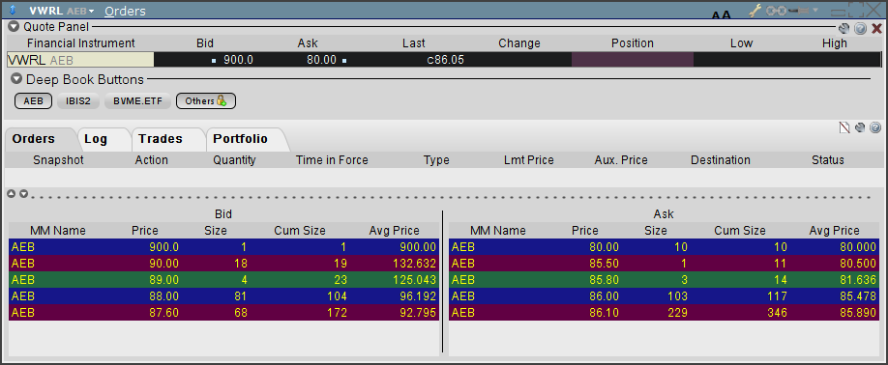888x365 pixels.
Task: Toggle the AEB deep book button
Action: 34,101
